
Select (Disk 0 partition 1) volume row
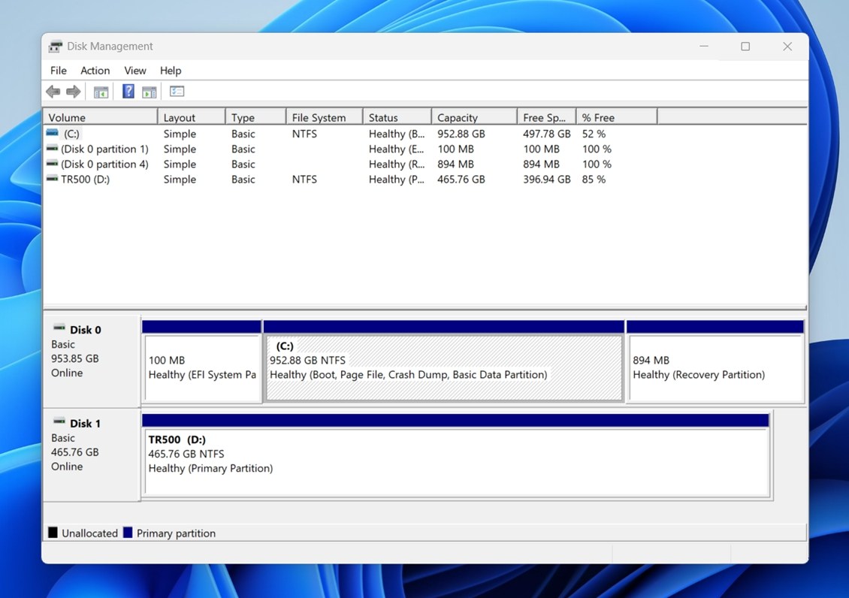(104, 149)
